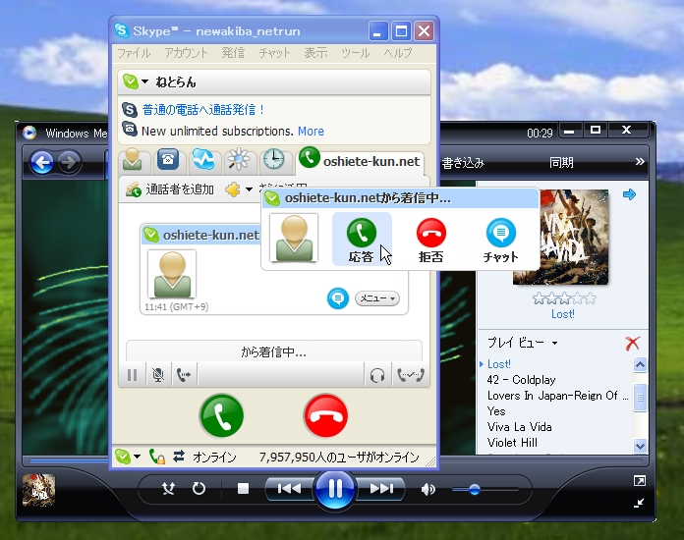Open chat from the incoming call popup

(501, 239)
